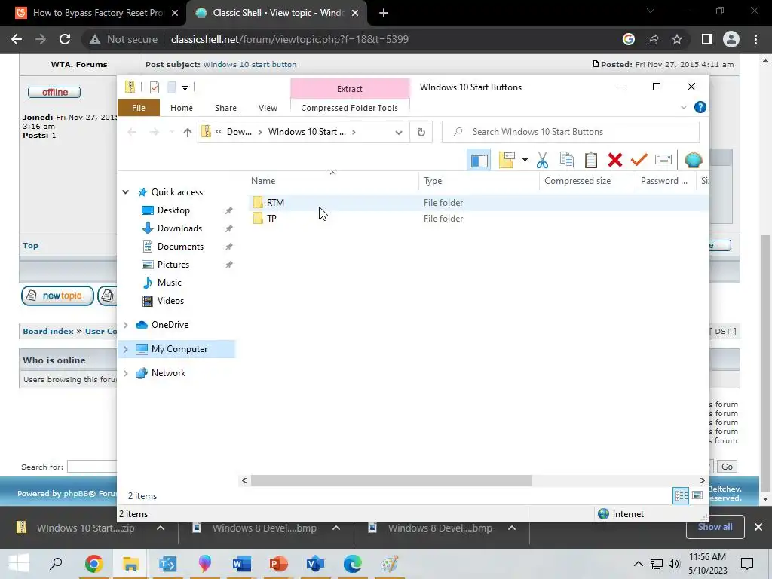Switch to How to Bypass Factory Reset tab

click(96, 13)
